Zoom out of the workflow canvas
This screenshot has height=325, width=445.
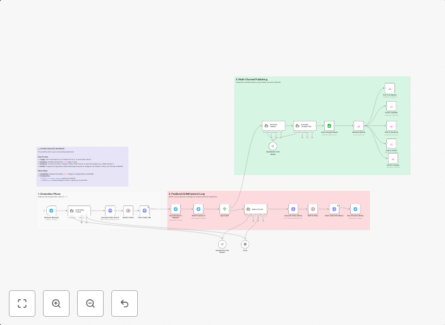90,304
